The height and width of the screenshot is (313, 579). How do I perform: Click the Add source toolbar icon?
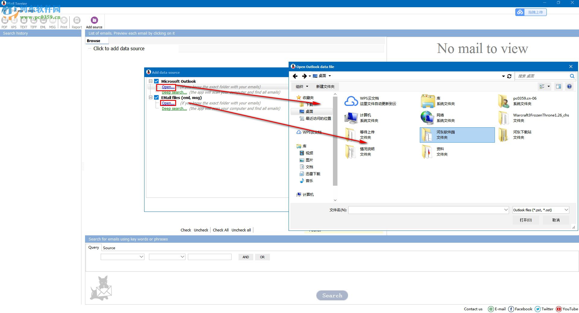click(94, 20)
